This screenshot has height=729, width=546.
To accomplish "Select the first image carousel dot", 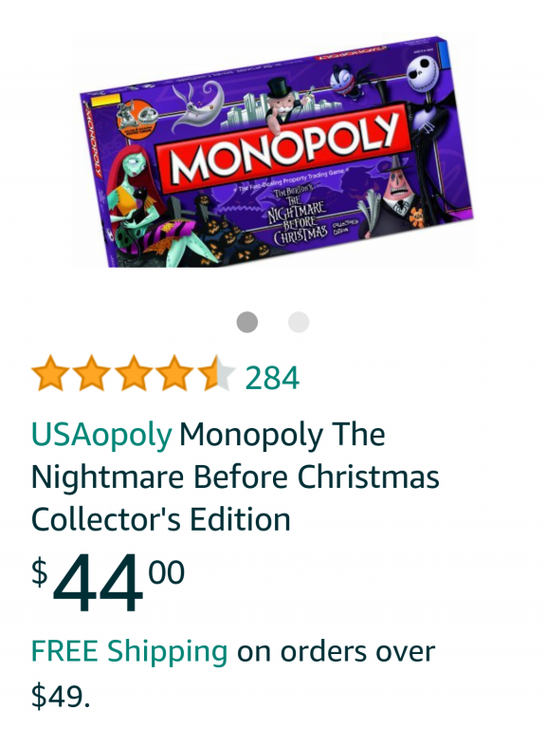I will (247, 322).
